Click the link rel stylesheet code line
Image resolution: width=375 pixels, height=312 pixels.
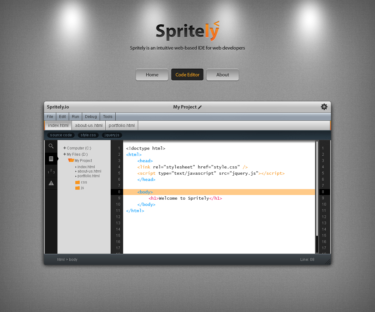(192, 167)
